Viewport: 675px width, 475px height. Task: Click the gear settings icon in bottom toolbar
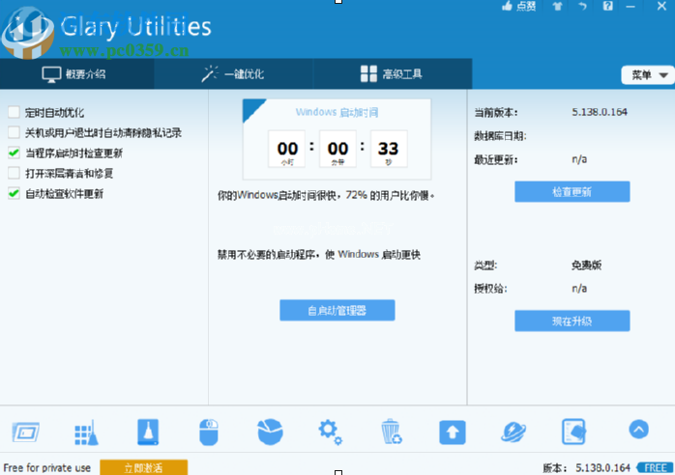point(331,431)
